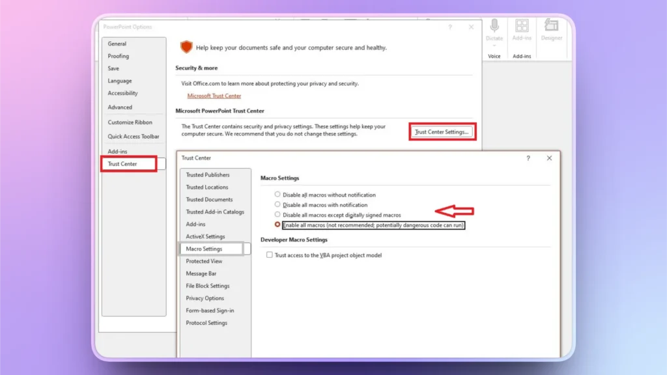This screenshot has width=667, height=375.
Task: Open the Microsoft Trust Center link
Action: pyautogui.click(x=214, y=95)
